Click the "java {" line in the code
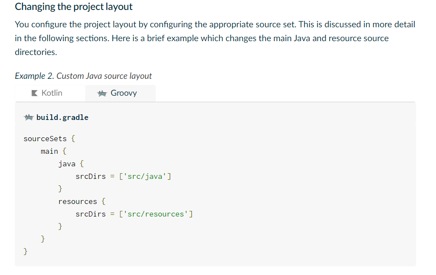Image resolution: width=436 pixels, height=275 pixels. (x=71, y=164)
